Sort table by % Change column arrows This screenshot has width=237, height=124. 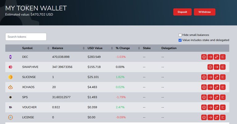click(x=139, y=48)
